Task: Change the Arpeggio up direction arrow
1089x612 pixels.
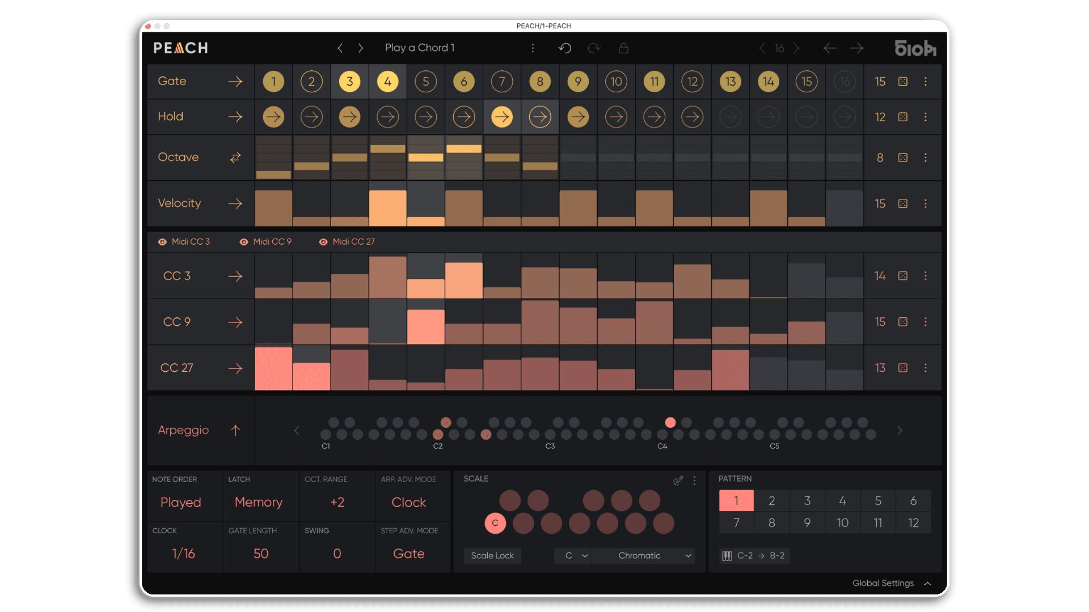Action: [235, 430]
